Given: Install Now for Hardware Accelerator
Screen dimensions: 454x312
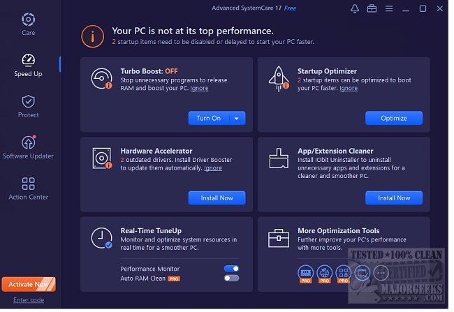Looking at the screenshot, I should coord(217,198).
